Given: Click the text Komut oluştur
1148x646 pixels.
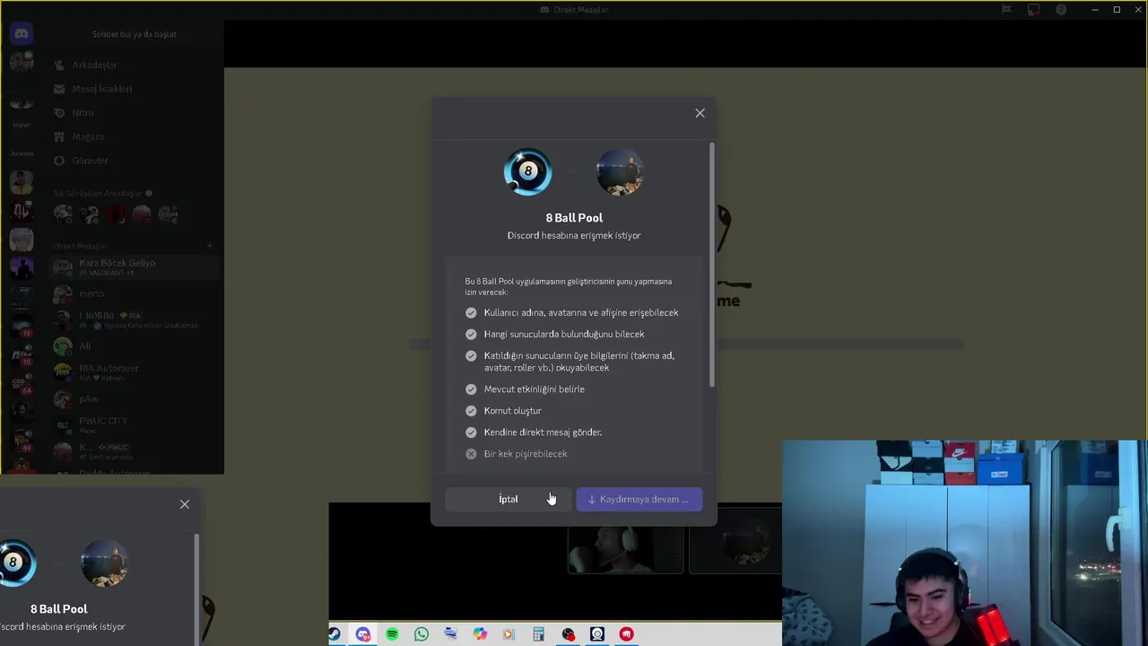Looking at the screenshot, I should point(512,410).
